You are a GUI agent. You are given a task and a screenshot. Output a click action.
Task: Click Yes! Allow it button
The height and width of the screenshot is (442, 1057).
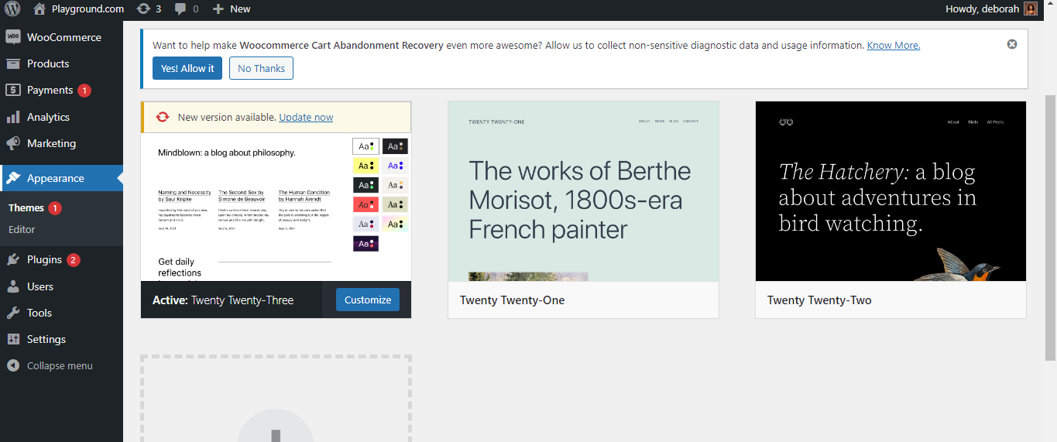click(187, 68)
